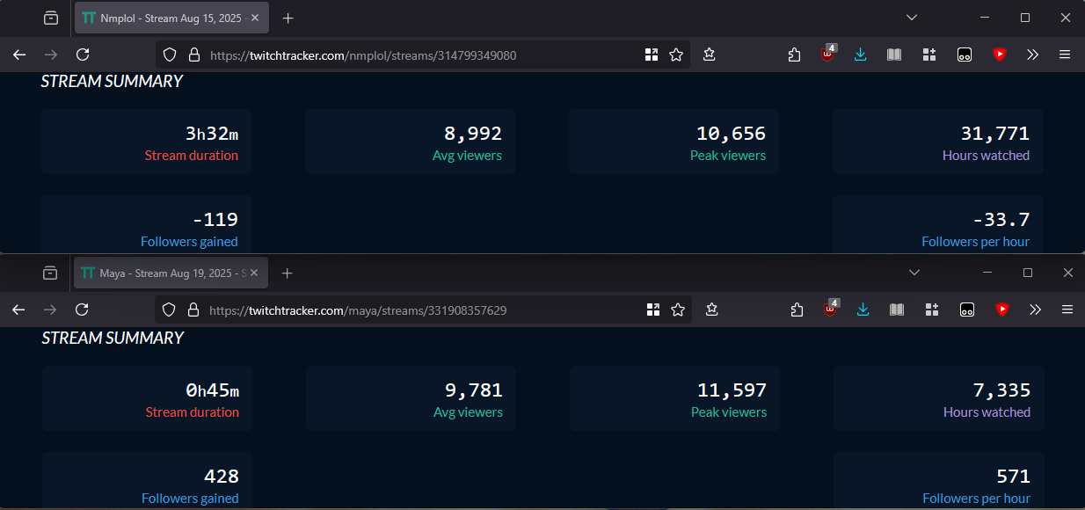Go forward in Maya window
This screenshot has width=1085, height=510.
pyautogui.click(x=50, y=310)
